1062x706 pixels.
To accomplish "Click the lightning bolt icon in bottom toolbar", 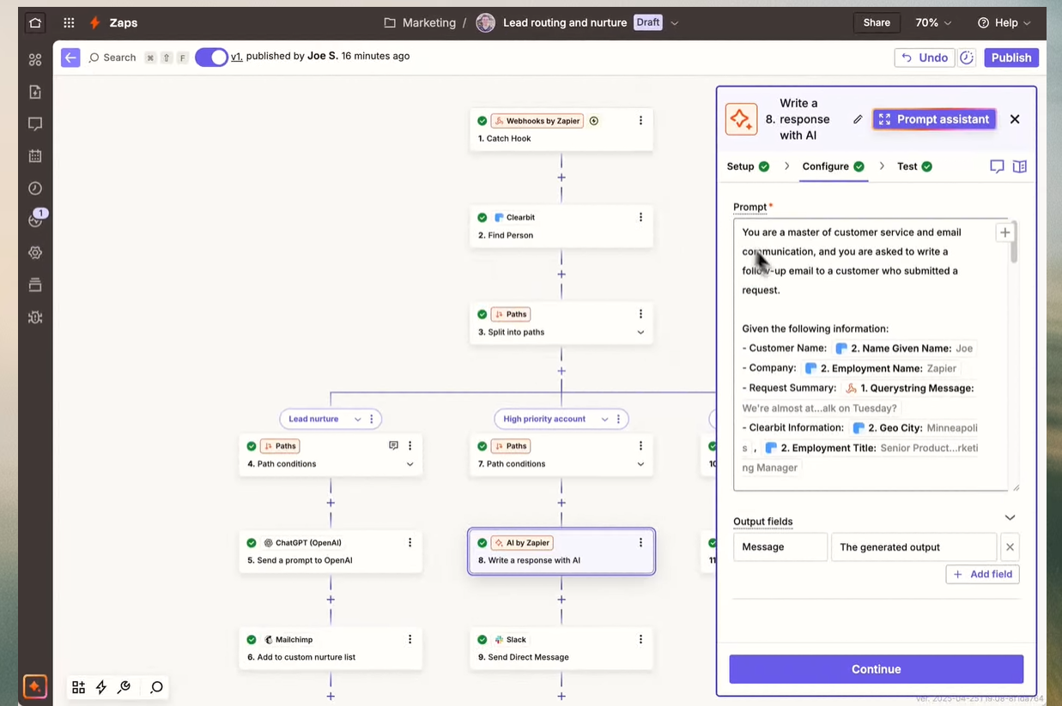I will pos(101,687).
